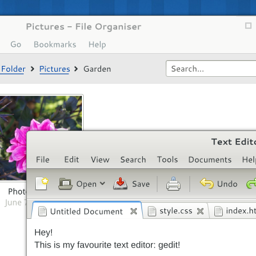Close the Untitled Document tab
This screenshot has height=256, width=256.
134,211
